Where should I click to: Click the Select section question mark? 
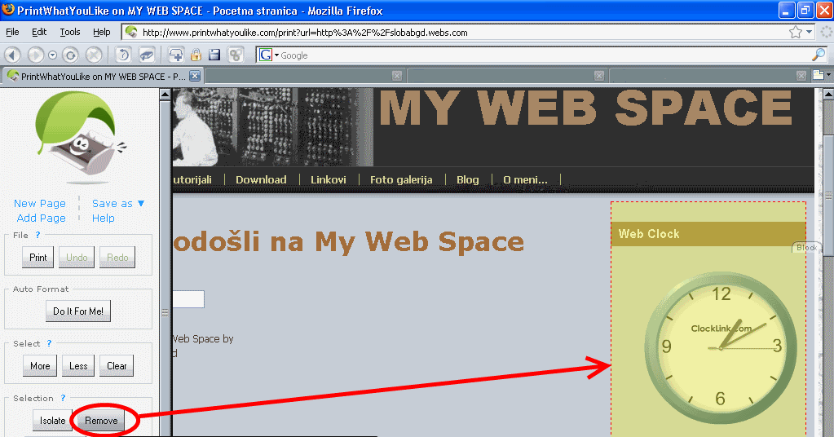point(49,343)
